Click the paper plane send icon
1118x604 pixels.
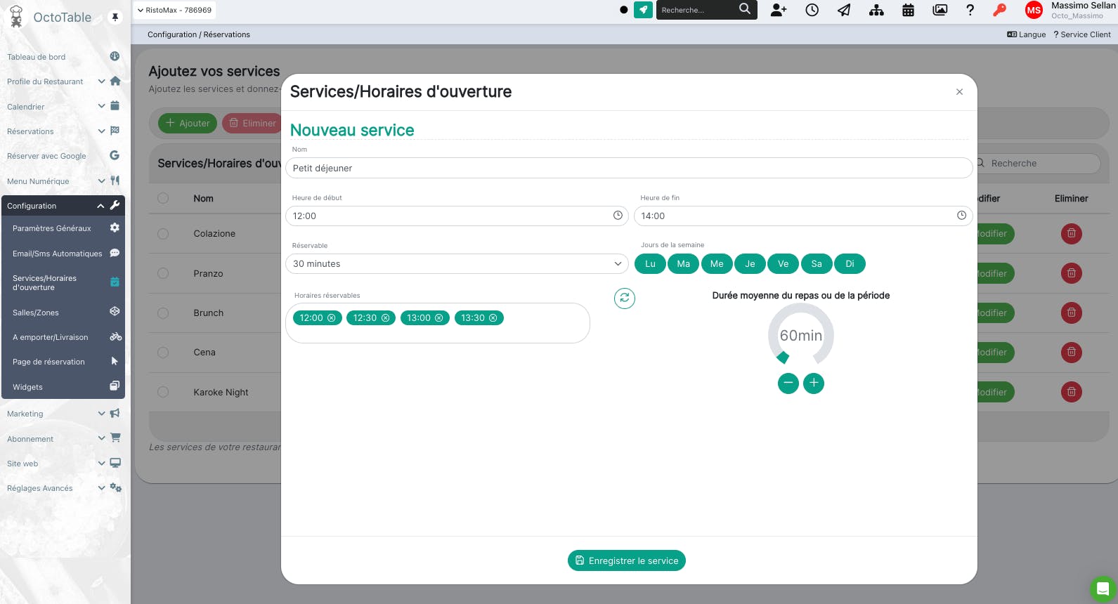pyautogui.click(x=844, y=10)
